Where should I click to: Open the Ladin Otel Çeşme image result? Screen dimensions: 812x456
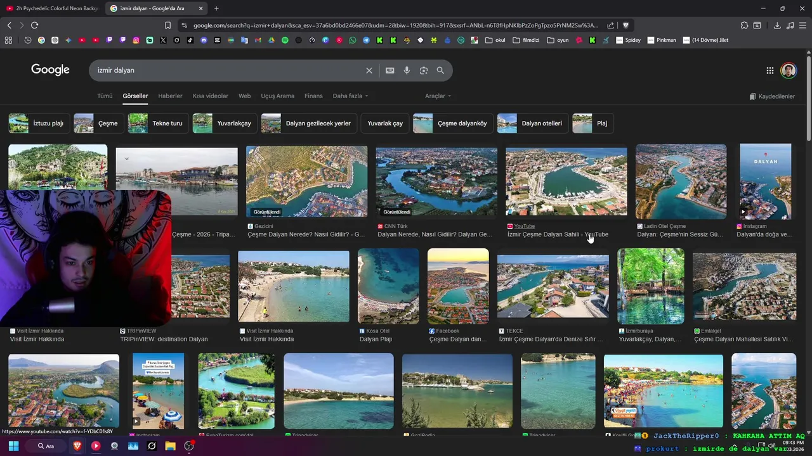pyautogui.click(x=681, y=180)
